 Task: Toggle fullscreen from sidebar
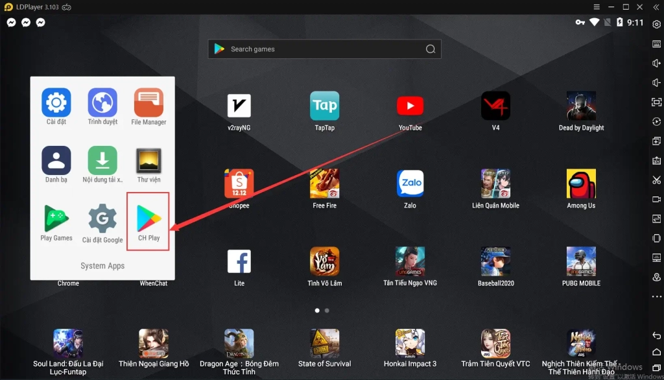[656, 102]
